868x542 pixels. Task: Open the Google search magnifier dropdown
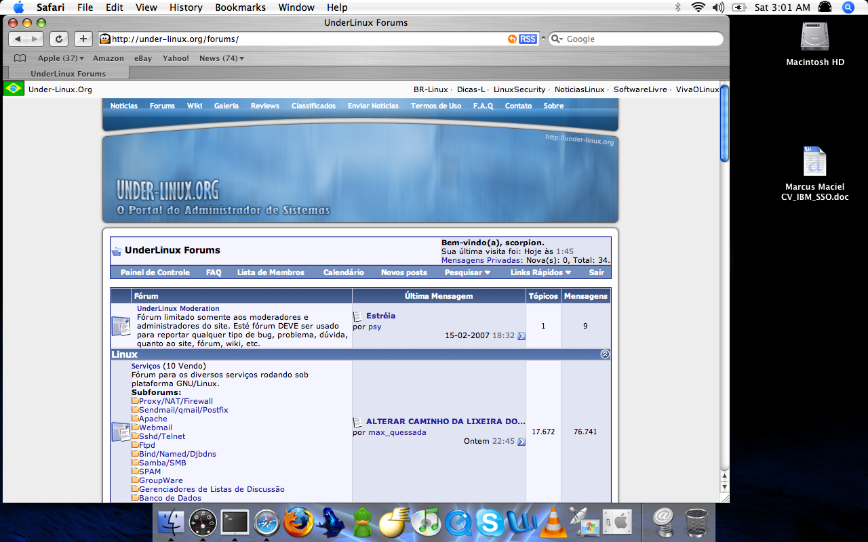(557, 39)
